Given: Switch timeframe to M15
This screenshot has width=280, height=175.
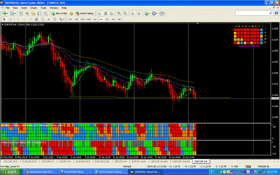Looking at the screenshot, I should (82, 19).
